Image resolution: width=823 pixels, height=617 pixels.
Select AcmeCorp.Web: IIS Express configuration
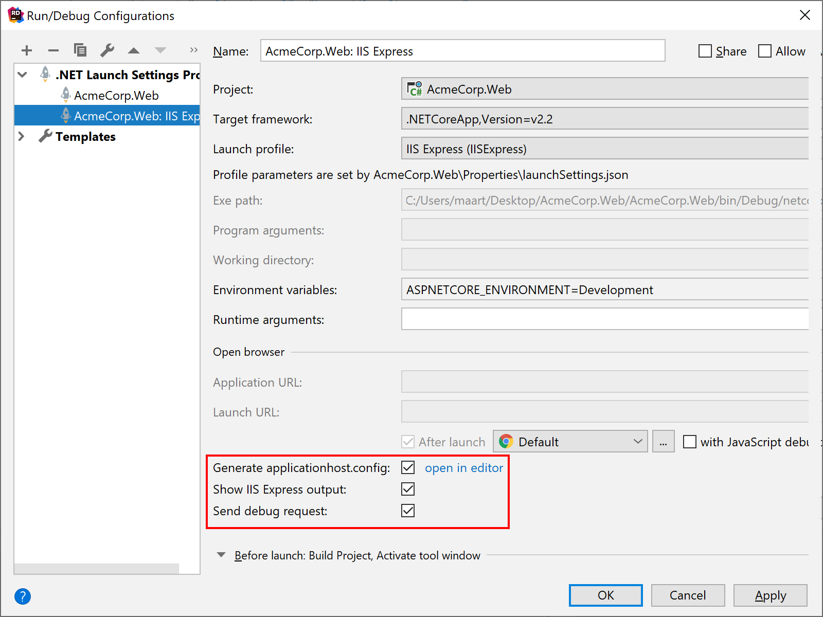click(x=107, y=116)
